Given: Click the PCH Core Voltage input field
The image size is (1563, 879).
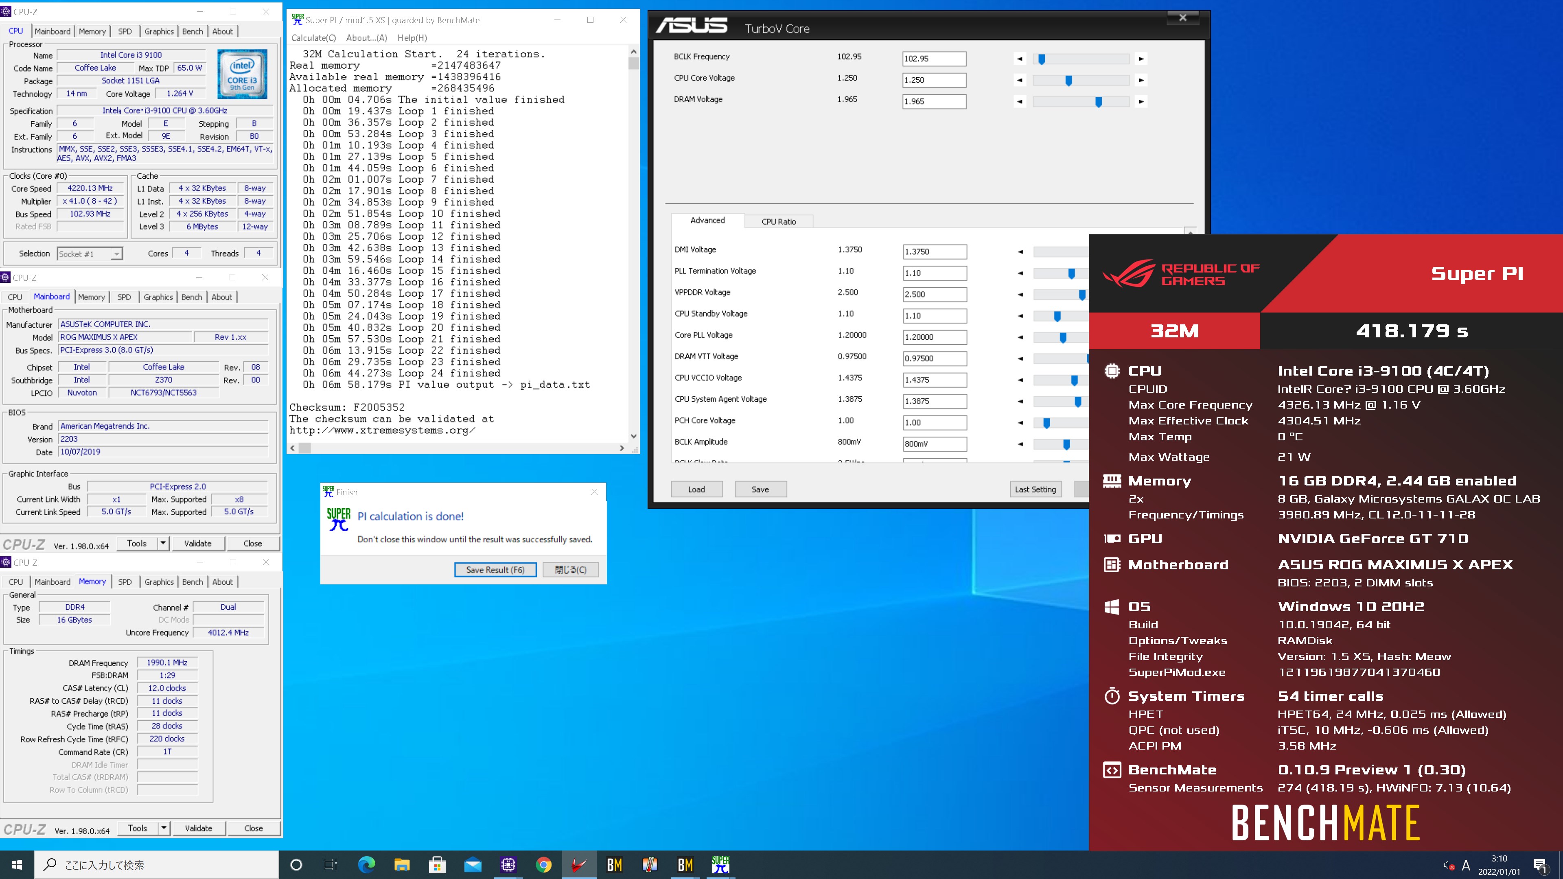Looking at the screenshot, I should point(935,423).
